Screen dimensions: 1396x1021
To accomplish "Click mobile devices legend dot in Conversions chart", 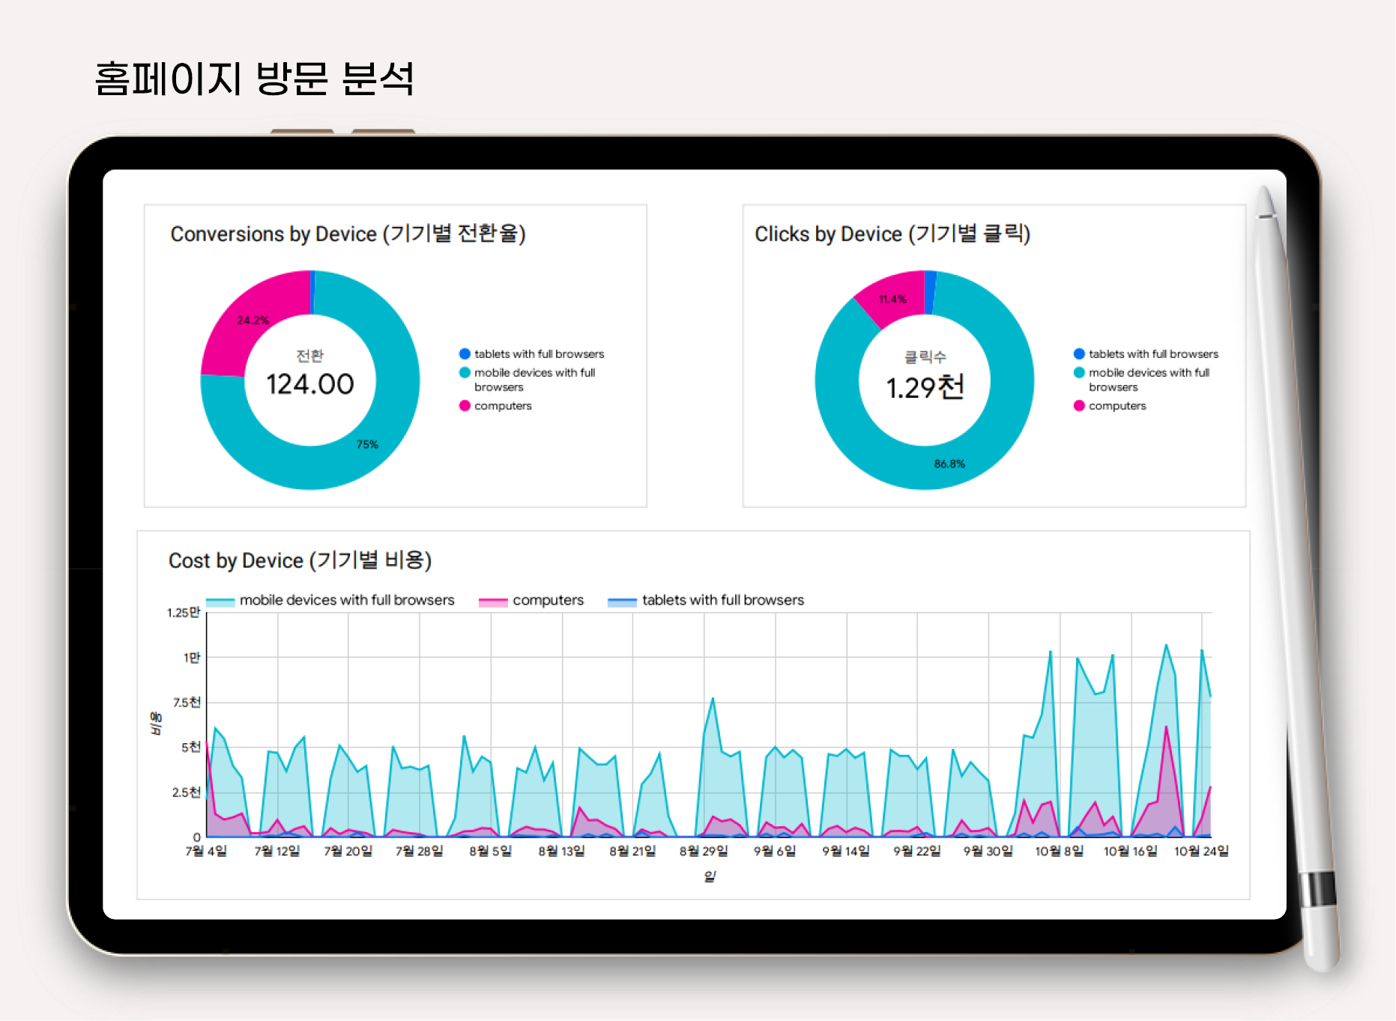I will [465, 372].
